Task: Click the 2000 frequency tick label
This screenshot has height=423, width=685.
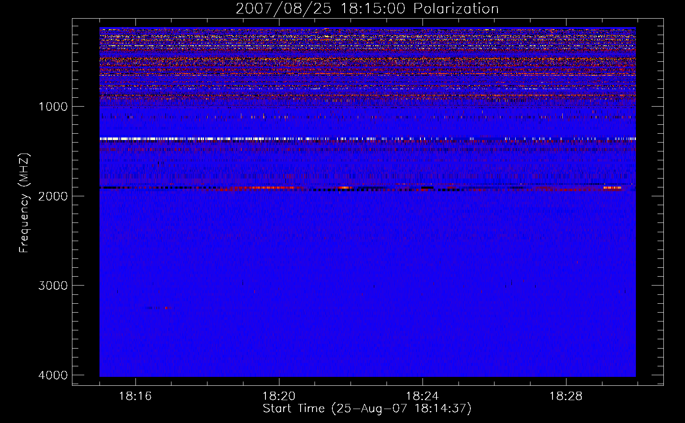Action: pyautogui.click(x=53, y=196)
